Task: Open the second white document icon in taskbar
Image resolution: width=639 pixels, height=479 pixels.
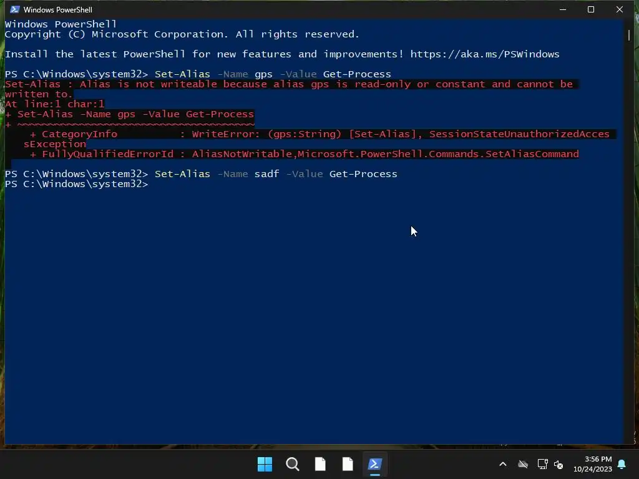Action: [x=348, y=464]
